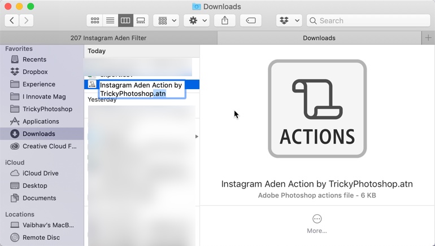The height and width of the screenshot is (246, 435).
Task: Click the Remote Disc icon
Action: (x=15, y=238)
